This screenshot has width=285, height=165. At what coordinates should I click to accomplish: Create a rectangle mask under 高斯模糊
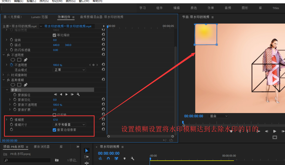click(x=19, y=85)
